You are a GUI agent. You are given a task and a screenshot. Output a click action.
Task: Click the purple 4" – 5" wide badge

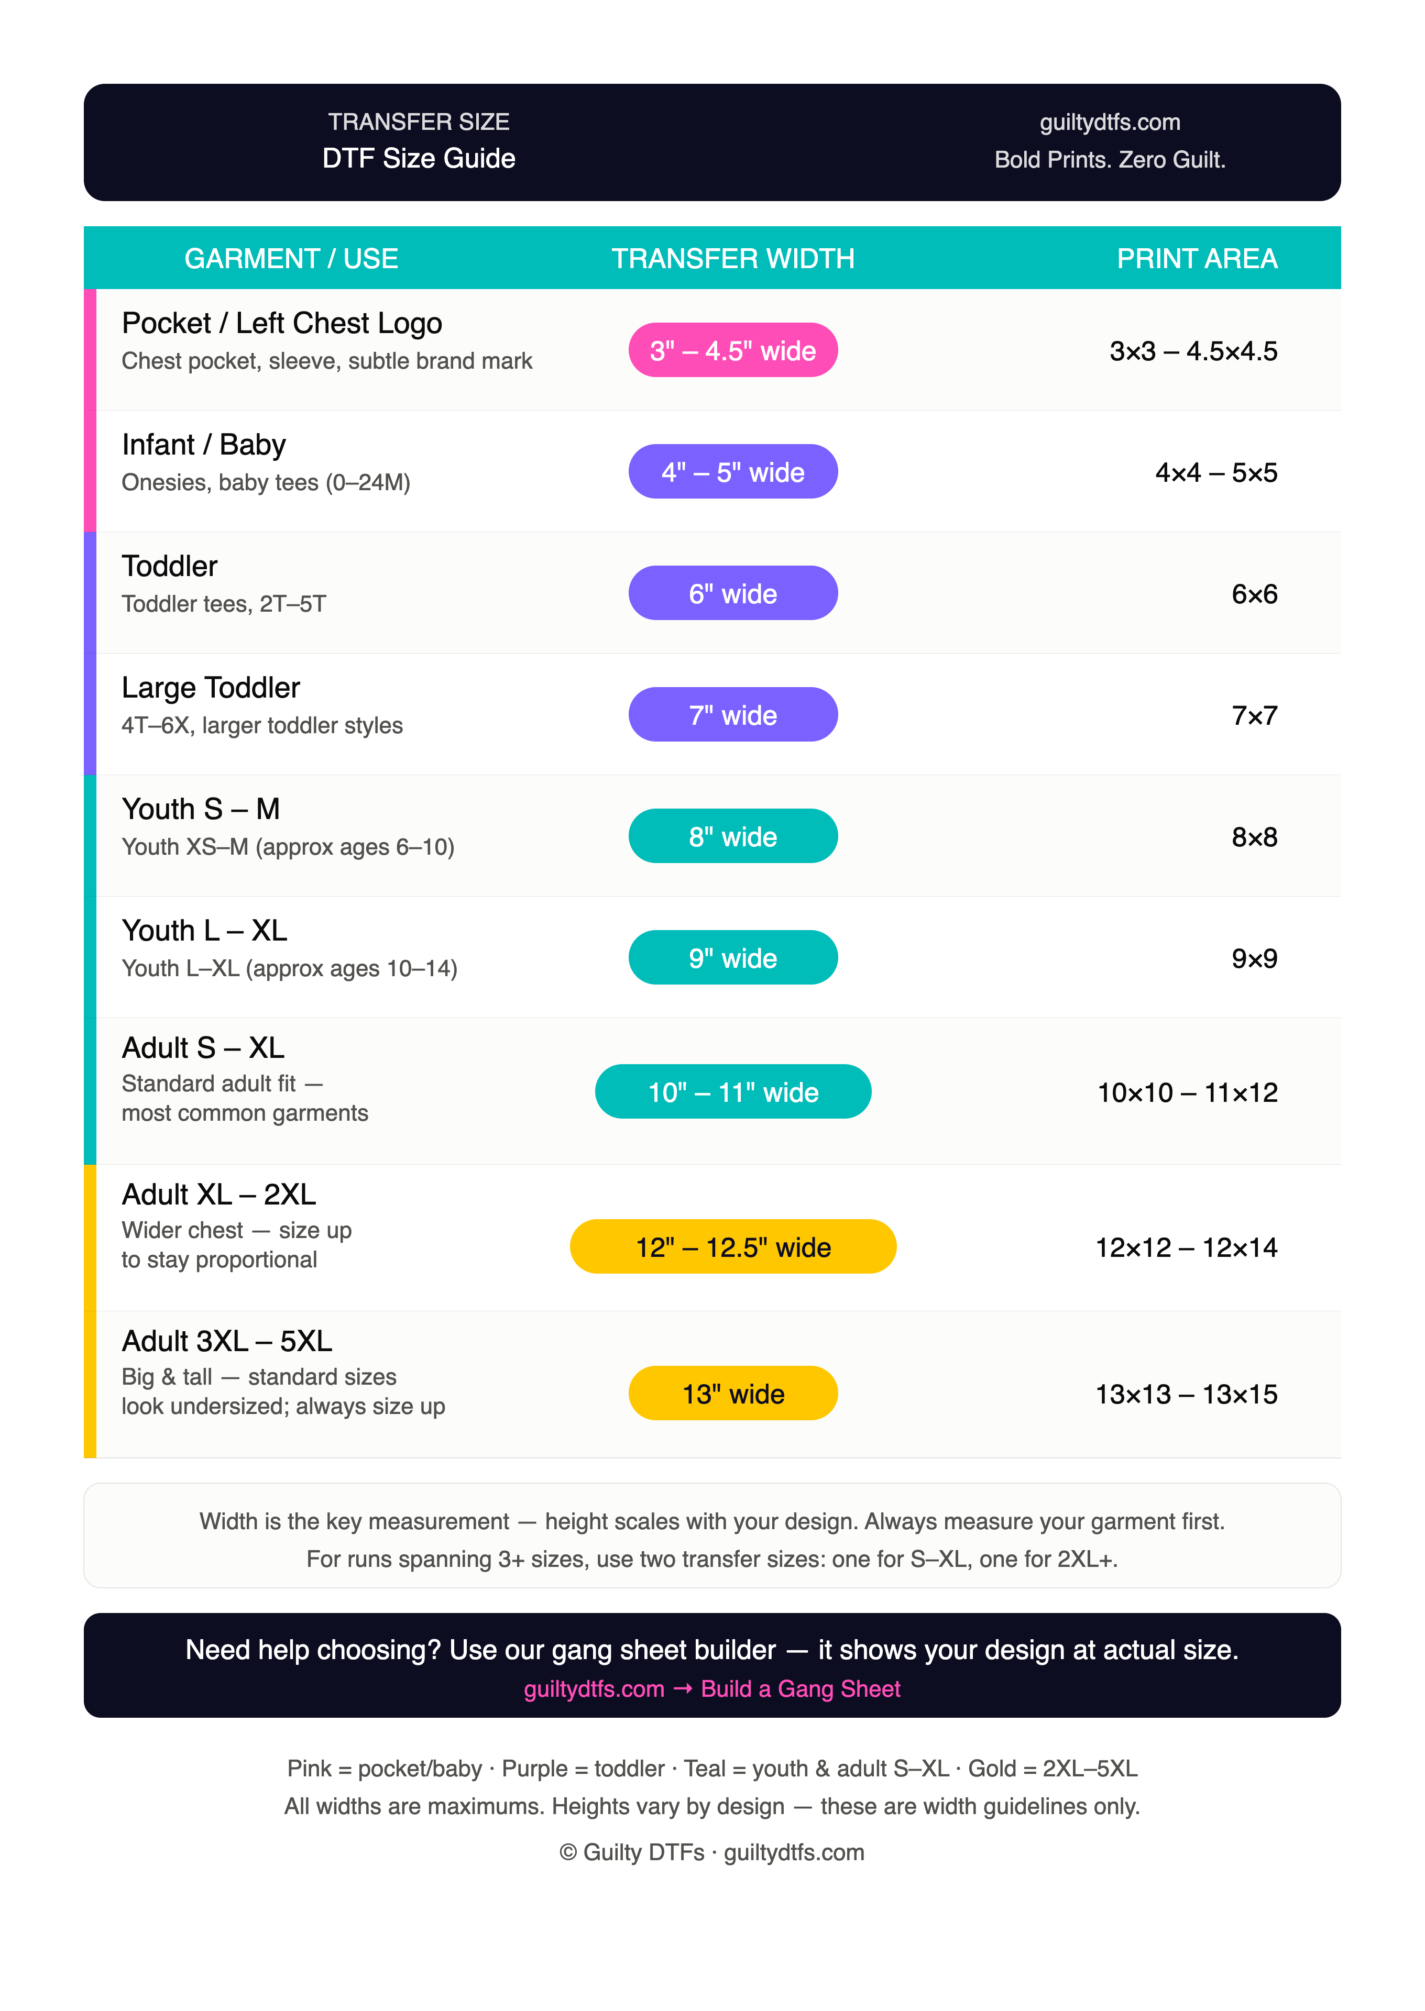pyautogui.click(x=733, y=472)
